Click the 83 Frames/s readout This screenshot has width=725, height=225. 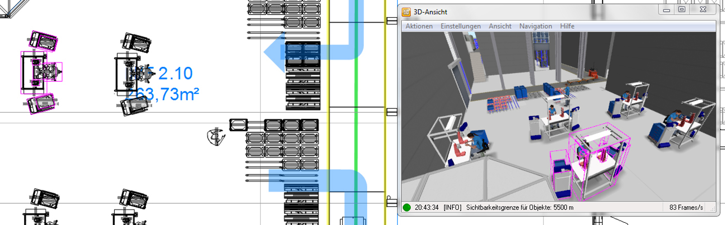pyautogui.click(x=686, y=207)
